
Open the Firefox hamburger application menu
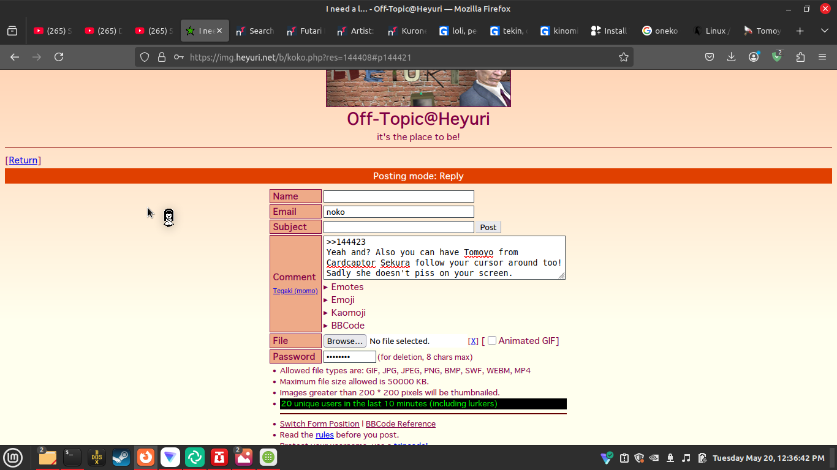822,57
